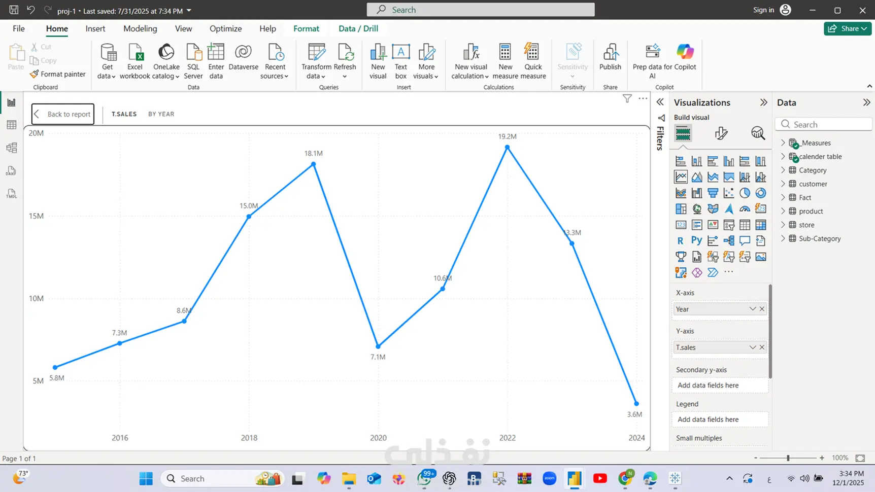Open Table view in the left sidebar
This screenshot has width=875, height=492.
[11, 125]
